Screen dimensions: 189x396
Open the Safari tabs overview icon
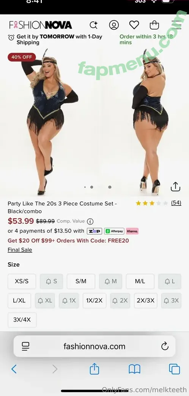tap(174, 369)
